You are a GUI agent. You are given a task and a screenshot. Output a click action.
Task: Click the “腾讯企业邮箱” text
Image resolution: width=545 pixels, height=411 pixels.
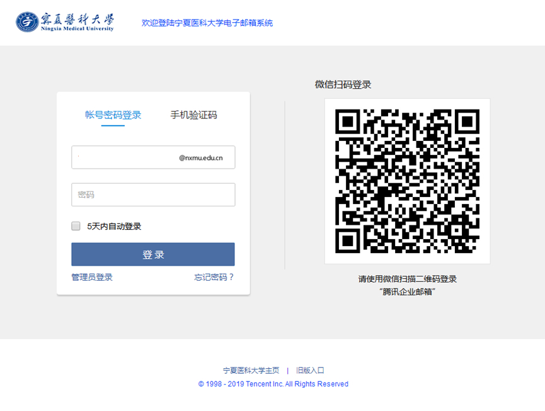point(408,291)
